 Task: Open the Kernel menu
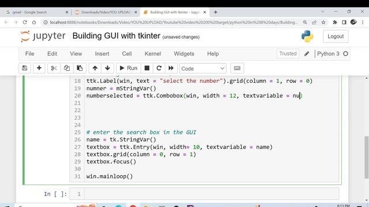(153, 53)
